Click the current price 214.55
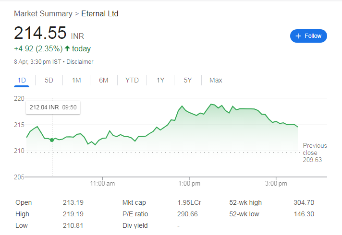 click(x=40, y=33)
